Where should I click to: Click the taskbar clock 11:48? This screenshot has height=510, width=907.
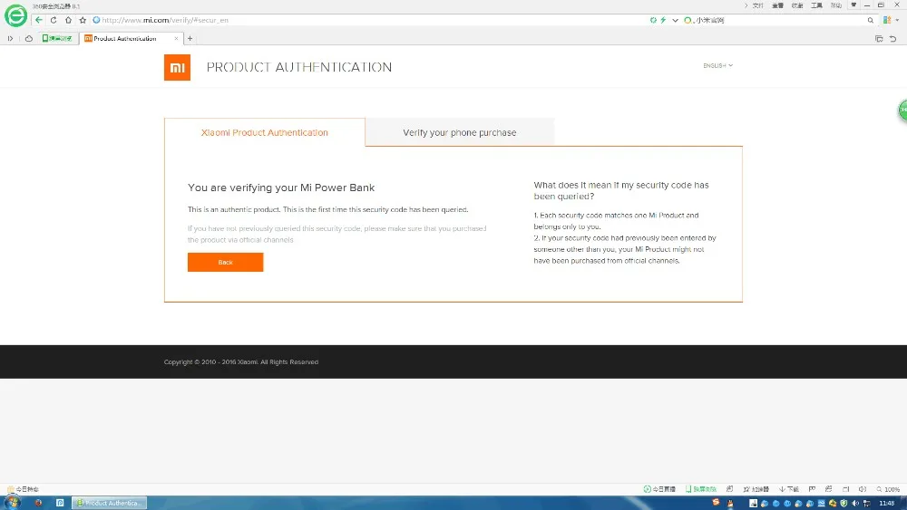pyautogui.click(x=887, y=503)
